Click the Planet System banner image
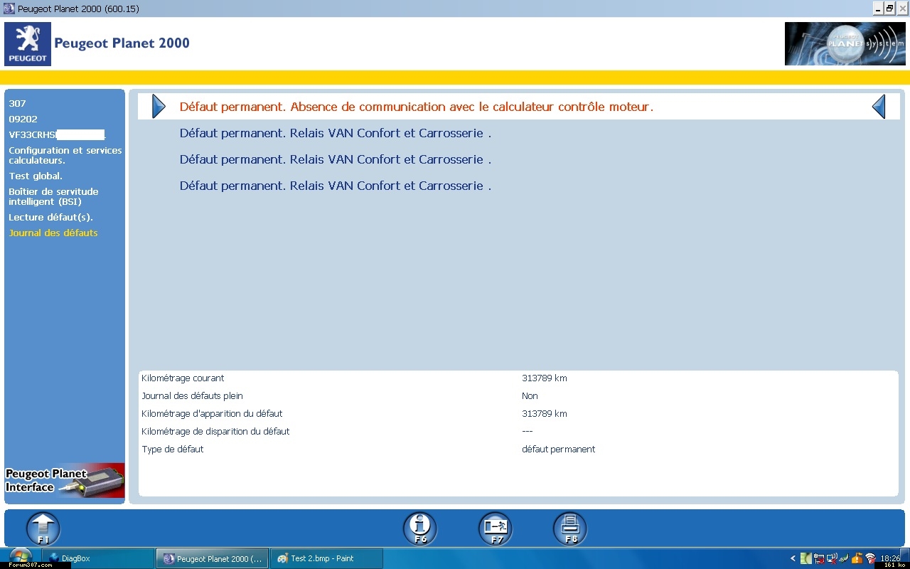 click(845, 43)
